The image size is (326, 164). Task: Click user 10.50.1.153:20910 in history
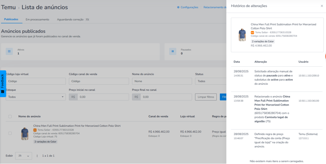[x=309, y=76]
